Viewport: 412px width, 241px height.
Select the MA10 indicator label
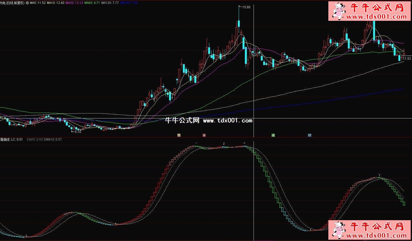click(x=56, y=3)
